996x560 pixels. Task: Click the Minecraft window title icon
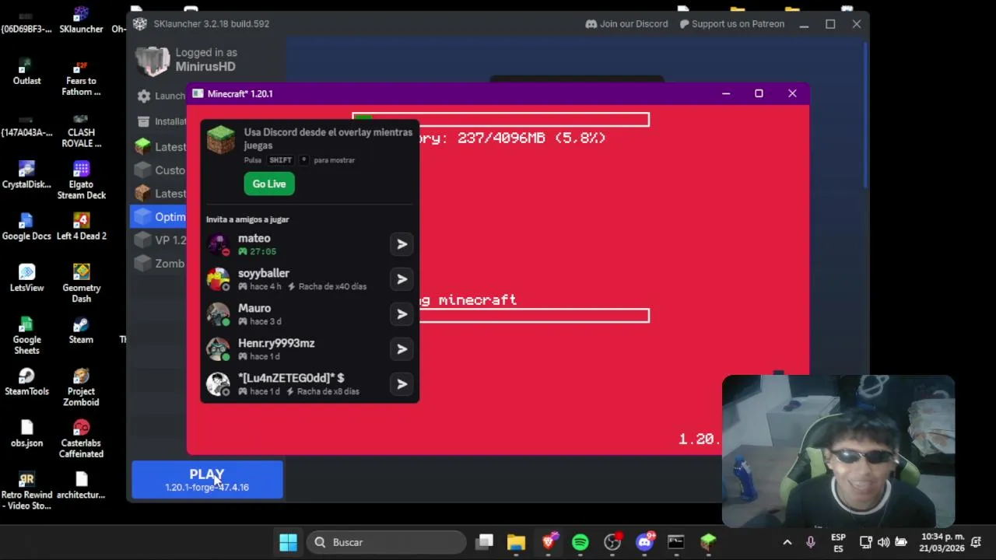coord(198,93)
